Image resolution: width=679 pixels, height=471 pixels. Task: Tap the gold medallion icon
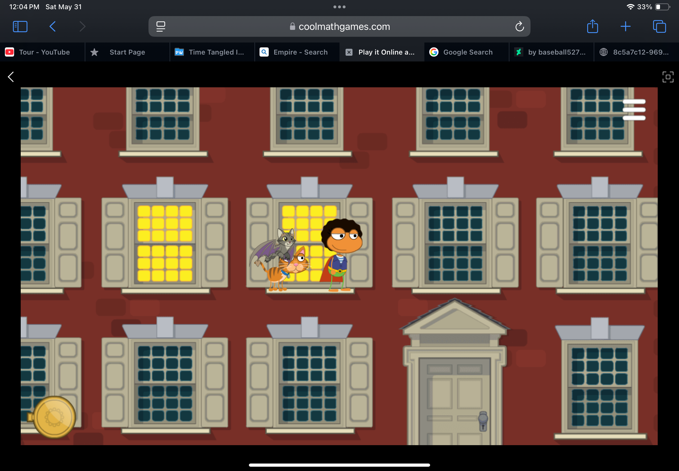tap(54, 417)
